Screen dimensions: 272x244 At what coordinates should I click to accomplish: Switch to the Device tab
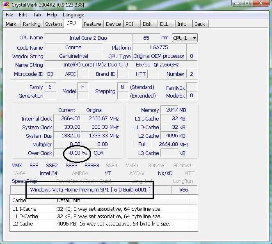pyautogui.click(x=113, y=24)
